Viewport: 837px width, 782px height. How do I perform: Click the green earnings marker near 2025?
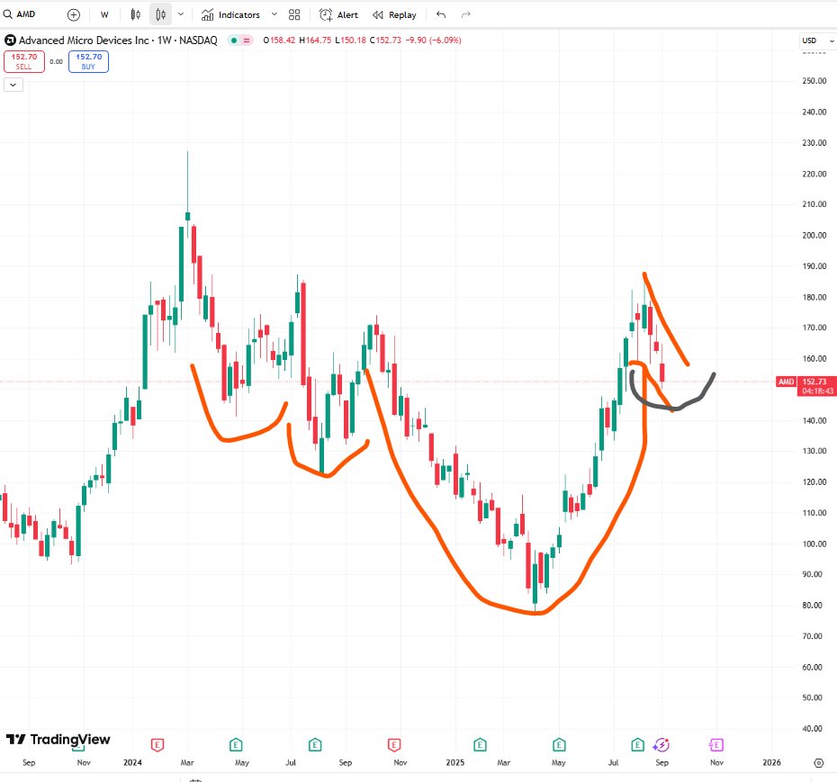[x=480, y=744]
